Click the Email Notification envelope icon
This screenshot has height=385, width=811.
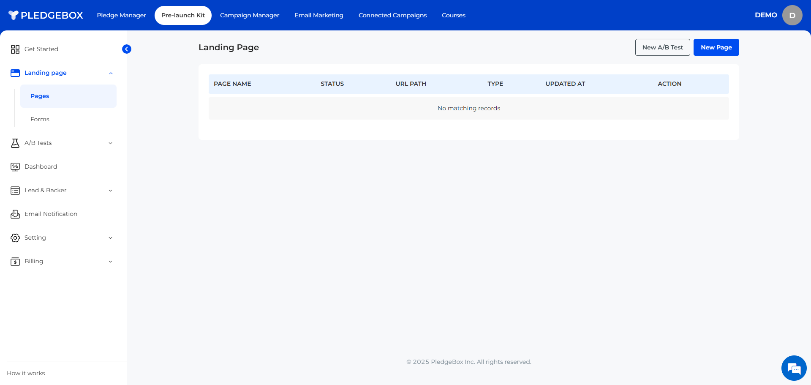click(15, 214)
